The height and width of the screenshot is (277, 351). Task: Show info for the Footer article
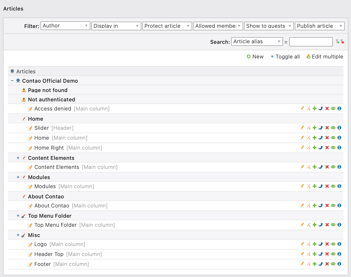pyautogui.click(x=339, y=264)
